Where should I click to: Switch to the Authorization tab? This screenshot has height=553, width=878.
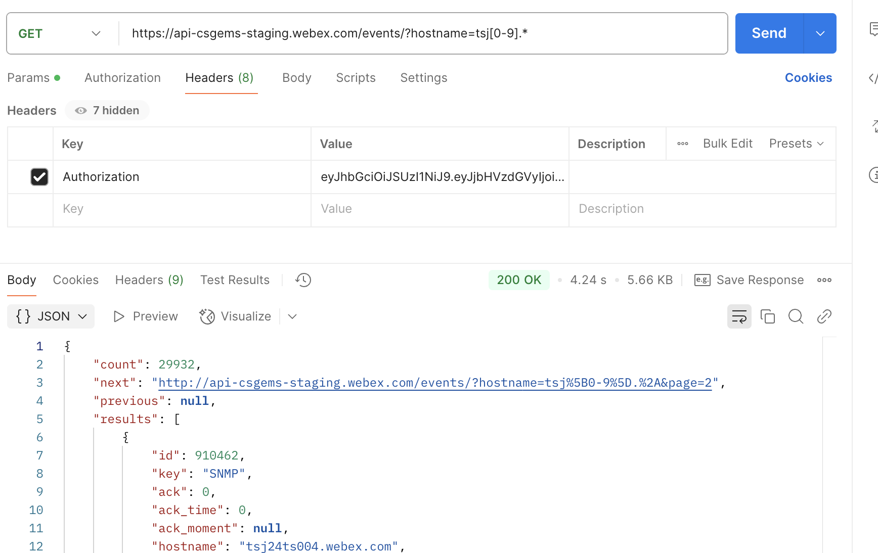122,78
